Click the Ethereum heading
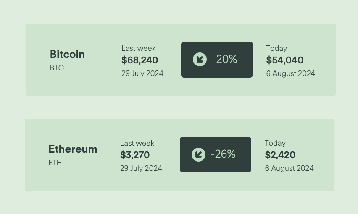 (73, 149)
